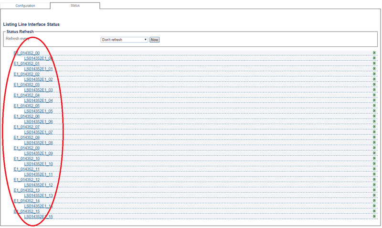Open the E1_014352_09 interface link
Viewport: 382px width, 228px height.
(27, 148)
